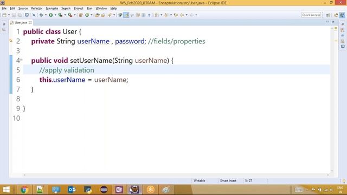Click the Writable status field

tap(199, 180)
